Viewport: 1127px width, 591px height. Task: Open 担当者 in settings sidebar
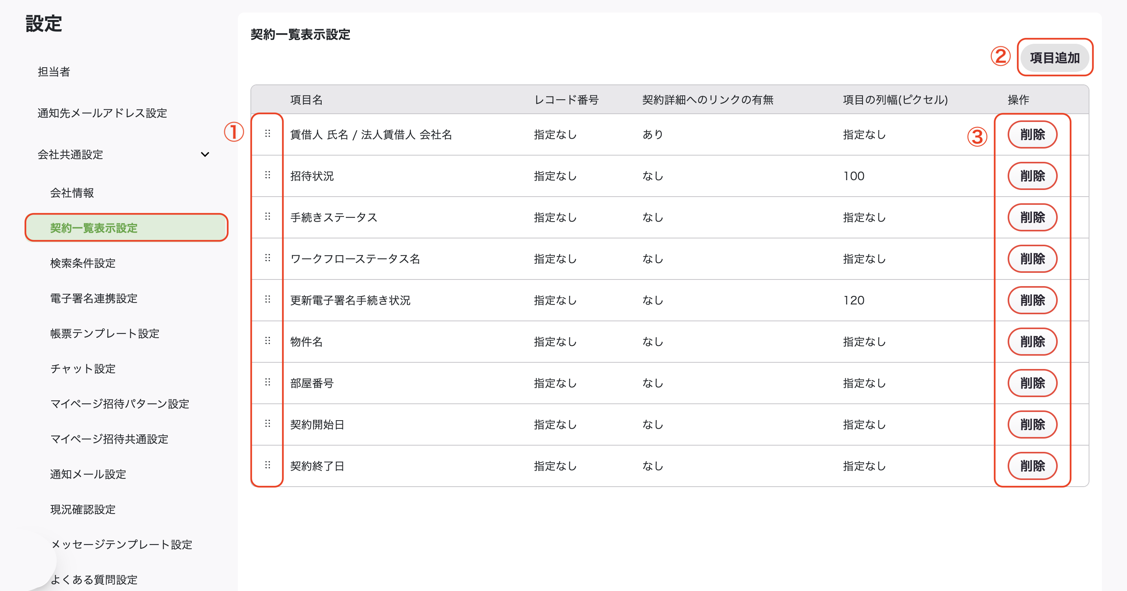(54, 72)
